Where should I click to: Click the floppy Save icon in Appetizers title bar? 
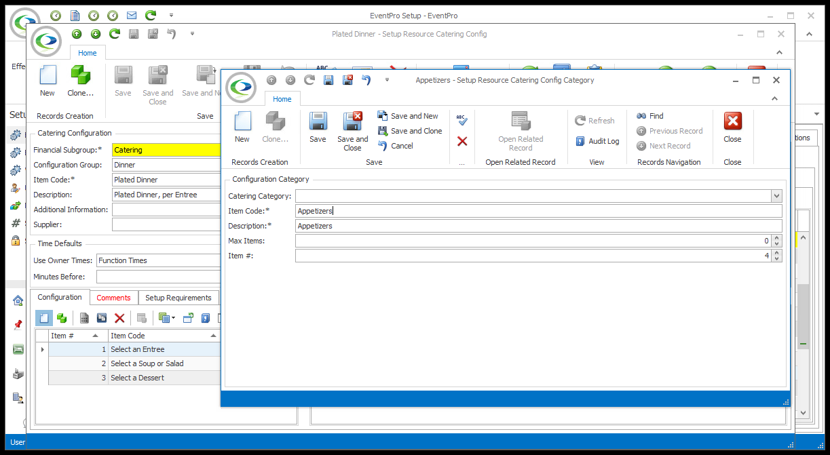coord(328,80)
